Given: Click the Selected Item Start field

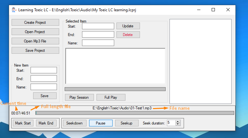Looking at the screenshot, I should [98, 26].
